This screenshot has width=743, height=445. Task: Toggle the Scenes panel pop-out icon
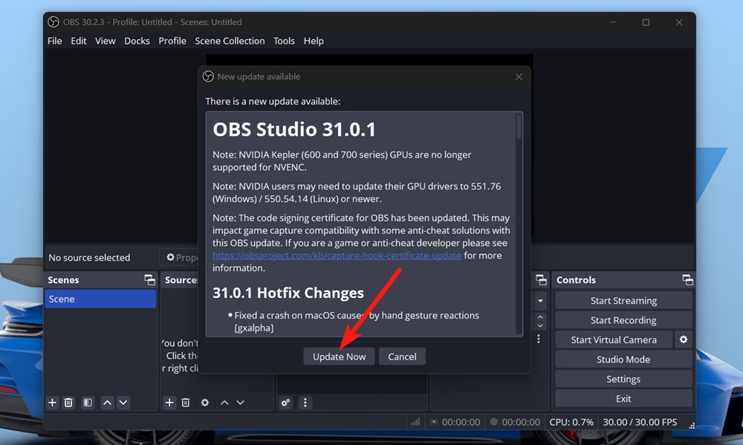coord(149,279)
